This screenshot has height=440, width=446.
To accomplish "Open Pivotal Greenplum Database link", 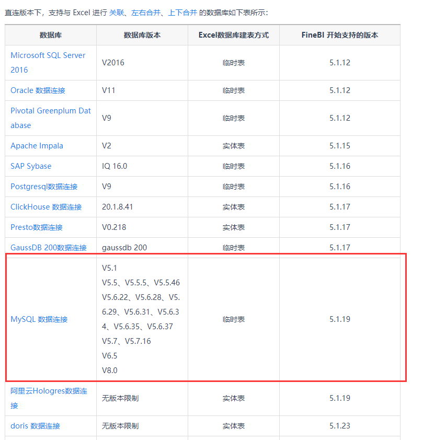I will 51,118.
